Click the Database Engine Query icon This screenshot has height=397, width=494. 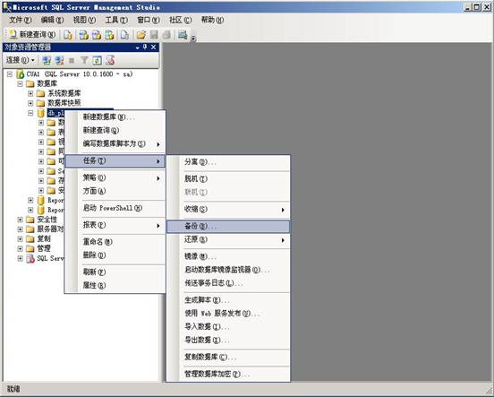[68, 34]
